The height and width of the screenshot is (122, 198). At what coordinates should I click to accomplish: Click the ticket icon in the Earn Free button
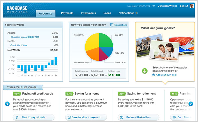coord(174,117)
